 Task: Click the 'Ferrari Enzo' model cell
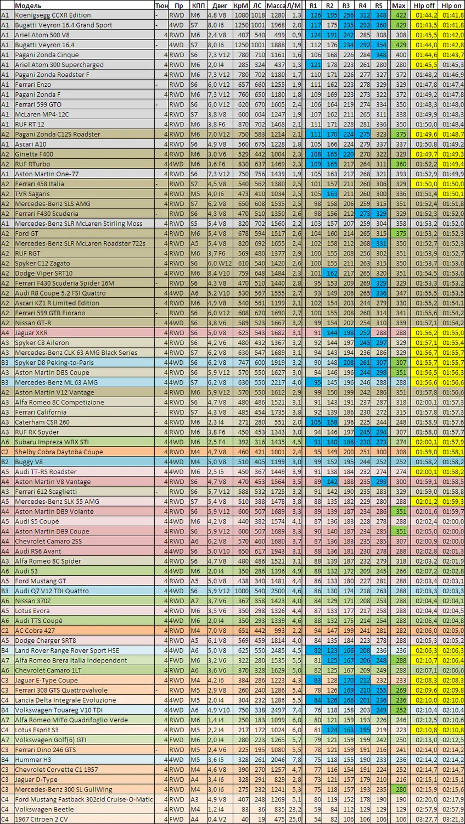click(x=83, y=85)
